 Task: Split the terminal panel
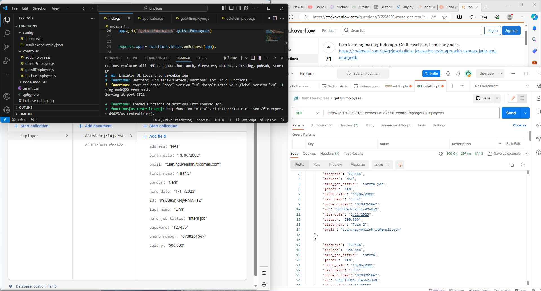pos(253,58)
